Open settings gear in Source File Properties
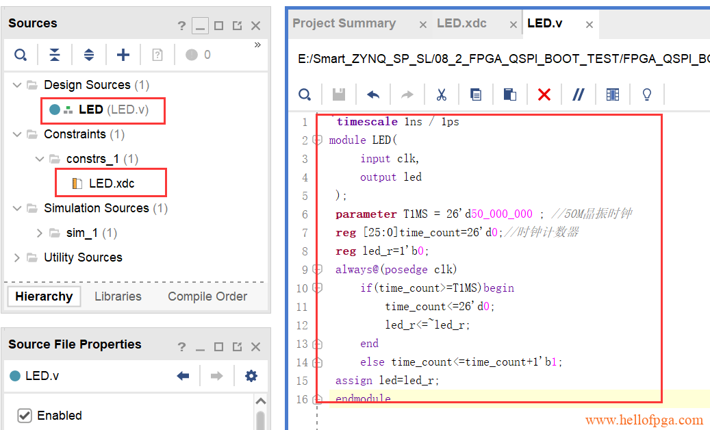The width and height of the screenshot is (710, 430). (x=251, y=376)
